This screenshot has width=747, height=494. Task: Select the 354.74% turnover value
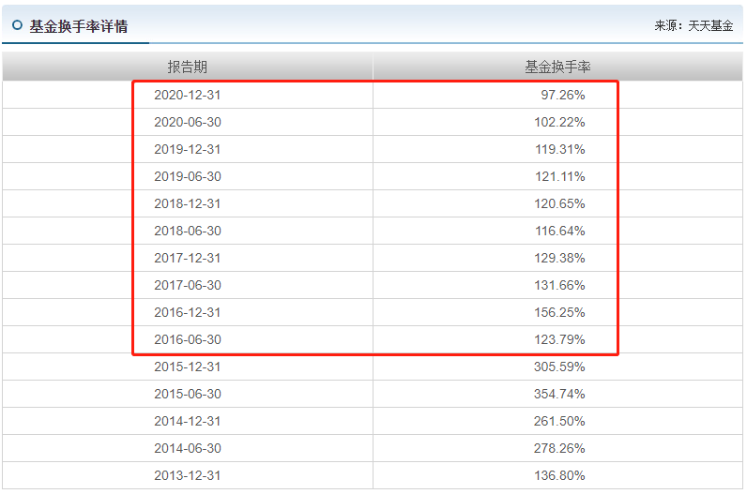point(559,394)
